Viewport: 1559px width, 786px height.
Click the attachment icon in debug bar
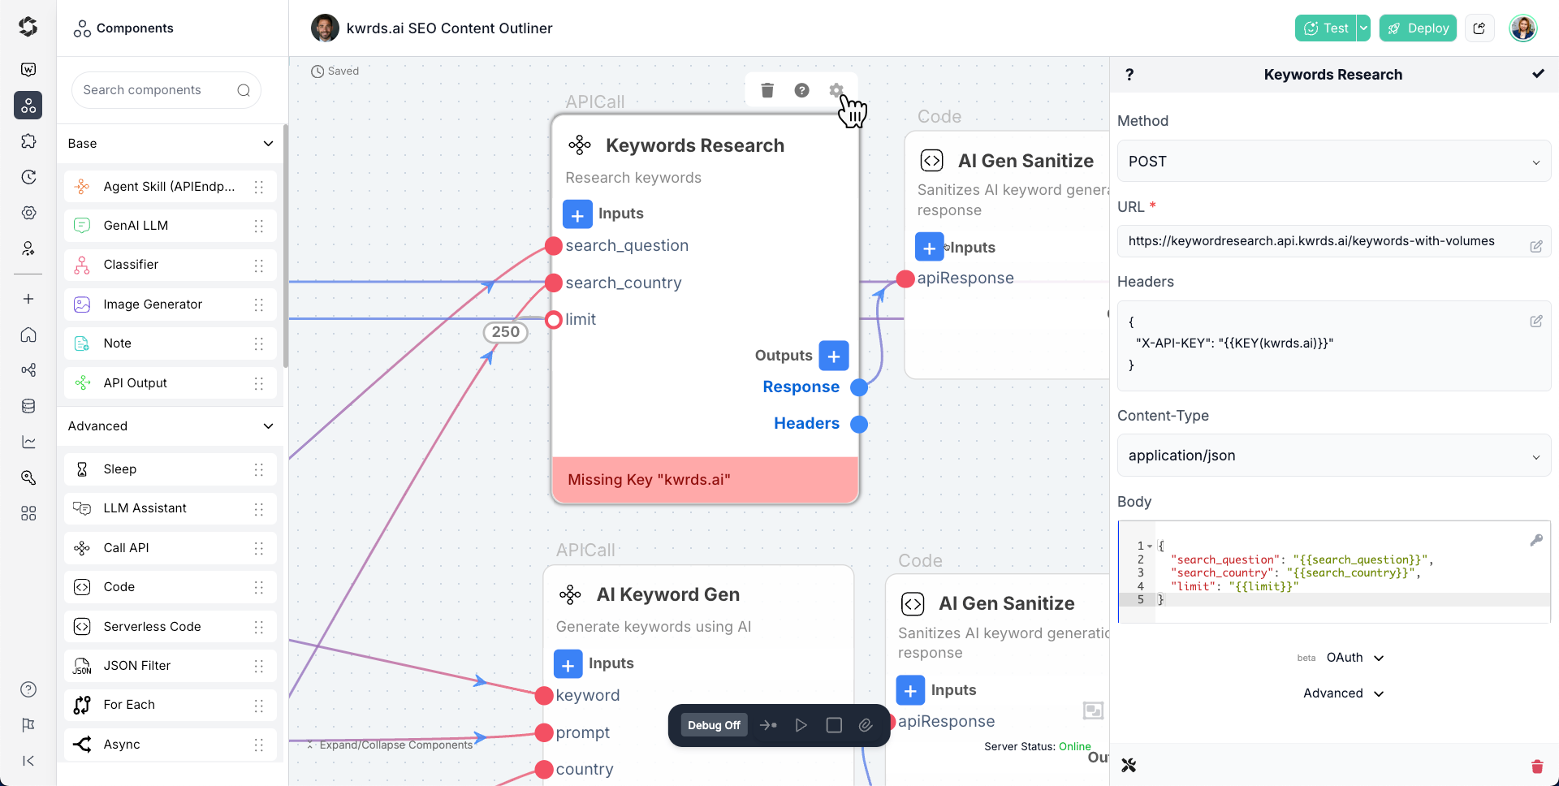pos(866,725)
